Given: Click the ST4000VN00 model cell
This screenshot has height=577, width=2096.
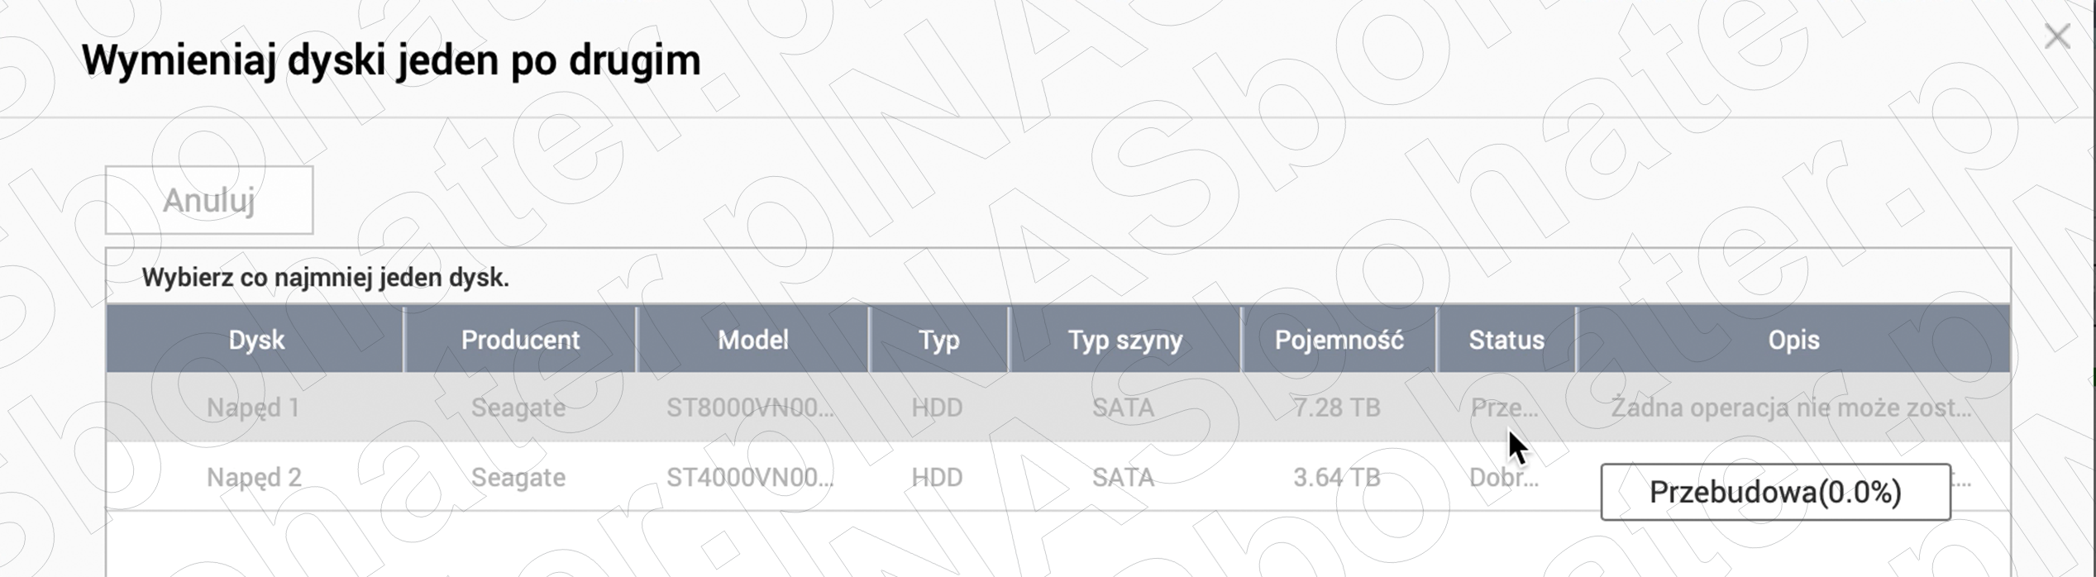Looking at the screenshot, I should 750,477.
